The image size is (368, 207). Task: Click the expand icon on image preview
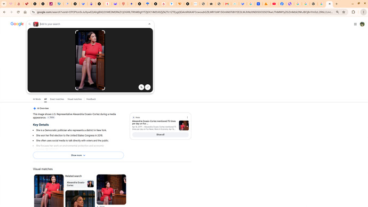148,87
